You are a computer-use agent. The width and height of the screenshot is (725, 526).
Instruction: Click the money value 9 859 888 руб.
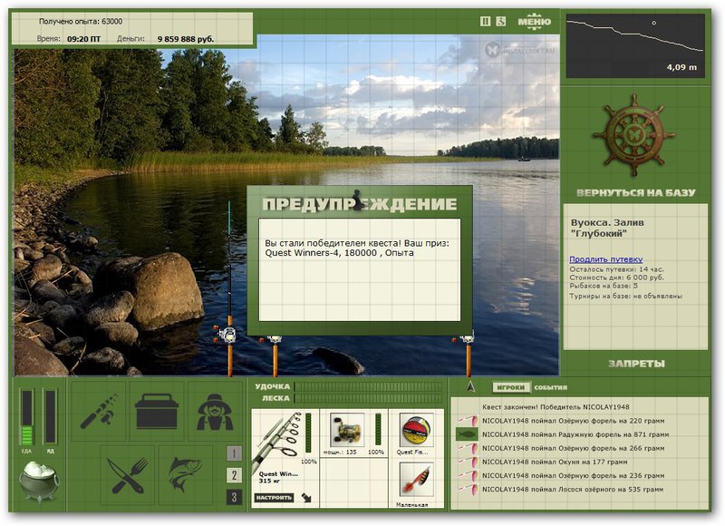(186, 39)
